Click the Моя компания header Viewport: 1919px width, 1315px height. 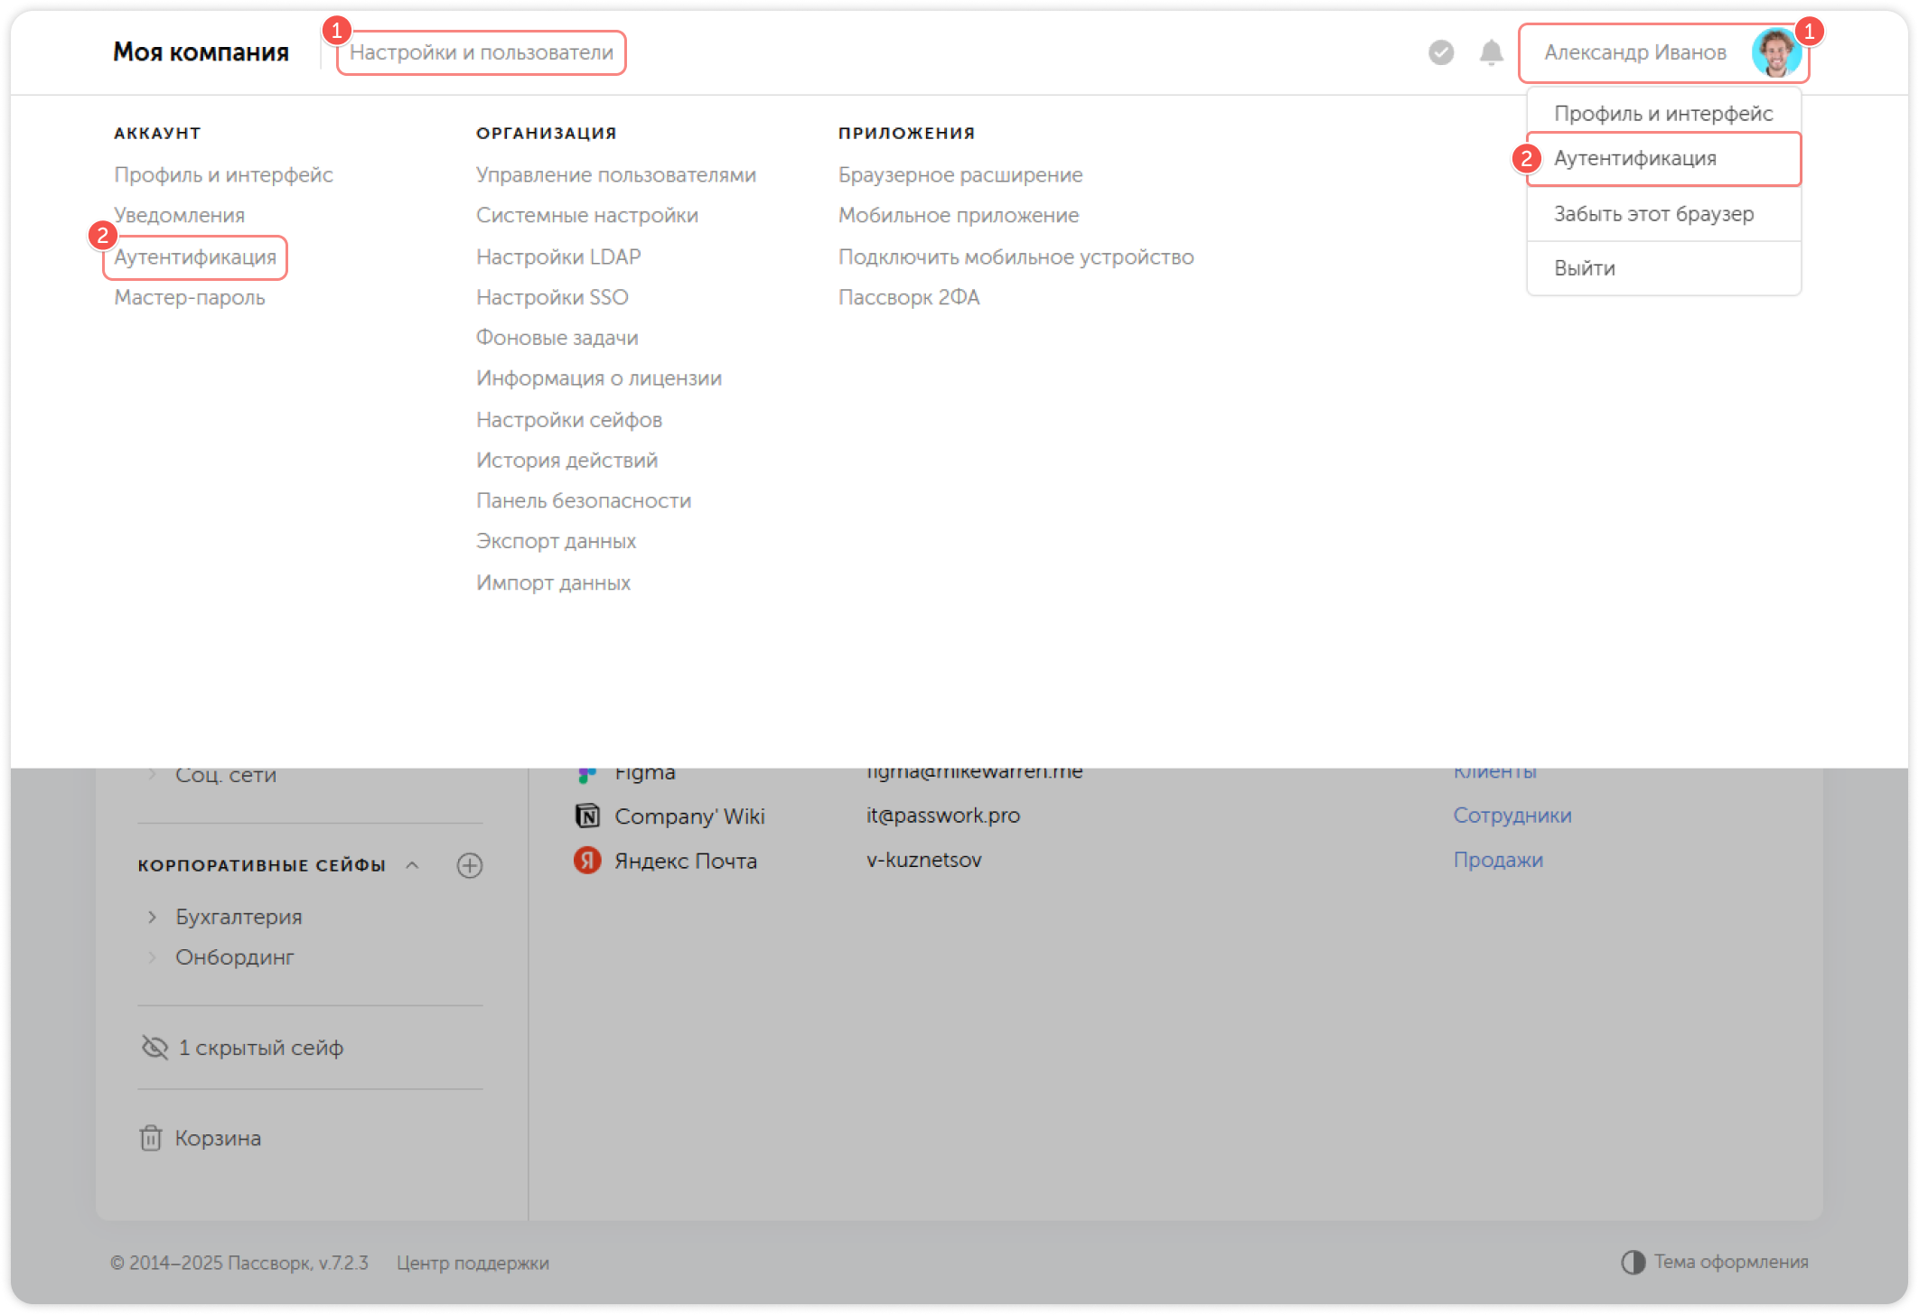coord(201,51)
